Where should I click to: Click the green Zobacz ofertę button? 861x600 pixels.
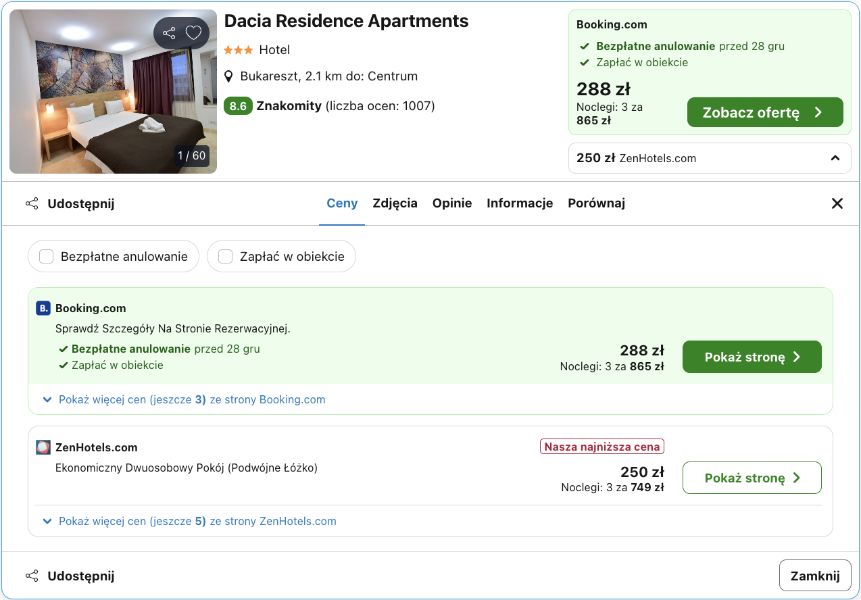[764, 112]
